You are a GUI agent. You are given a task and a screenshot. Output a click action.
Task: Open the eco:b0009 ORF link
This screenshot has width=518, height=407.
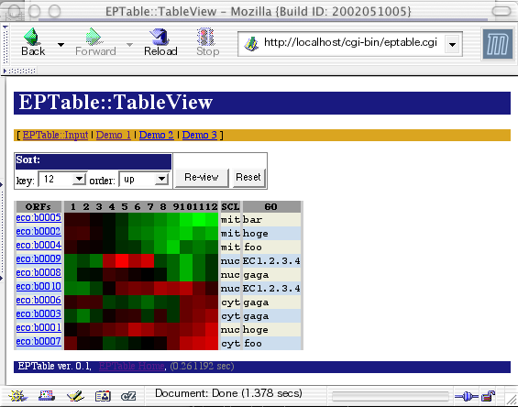(x=39, y=259)
